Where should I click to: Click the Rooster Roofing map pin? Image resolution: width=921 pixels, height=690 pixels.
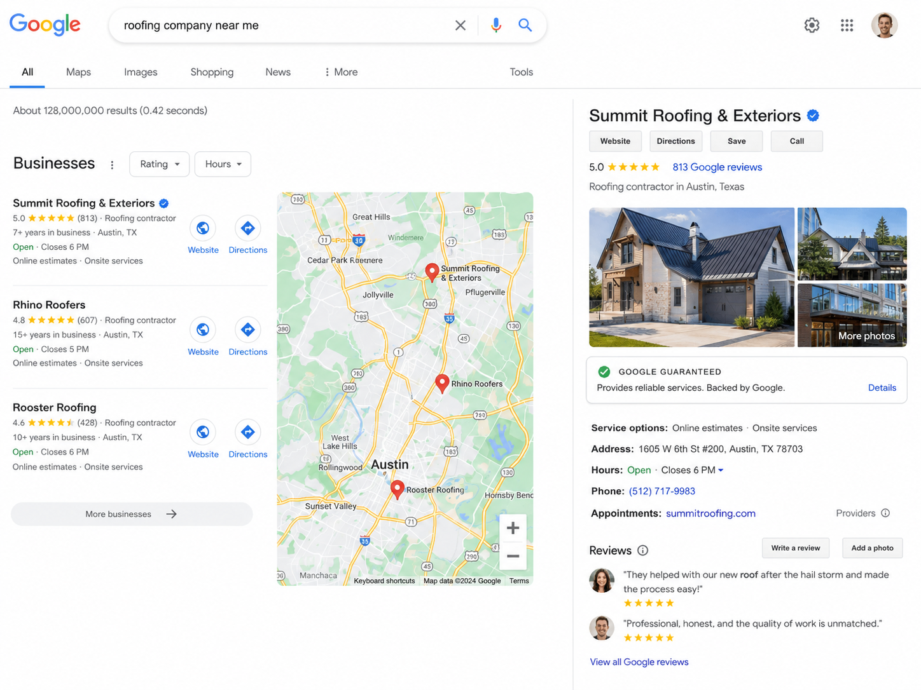point(398,489)
